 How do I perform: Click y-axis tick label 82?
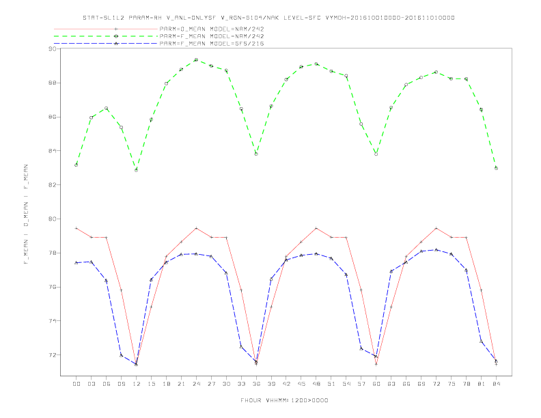point(53,185)
